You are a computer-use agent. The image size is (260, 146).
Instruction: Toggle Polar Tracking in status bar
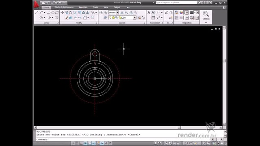[85, 143]
